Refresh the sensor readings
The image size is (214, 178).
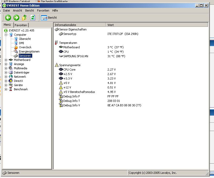(33, 18)
